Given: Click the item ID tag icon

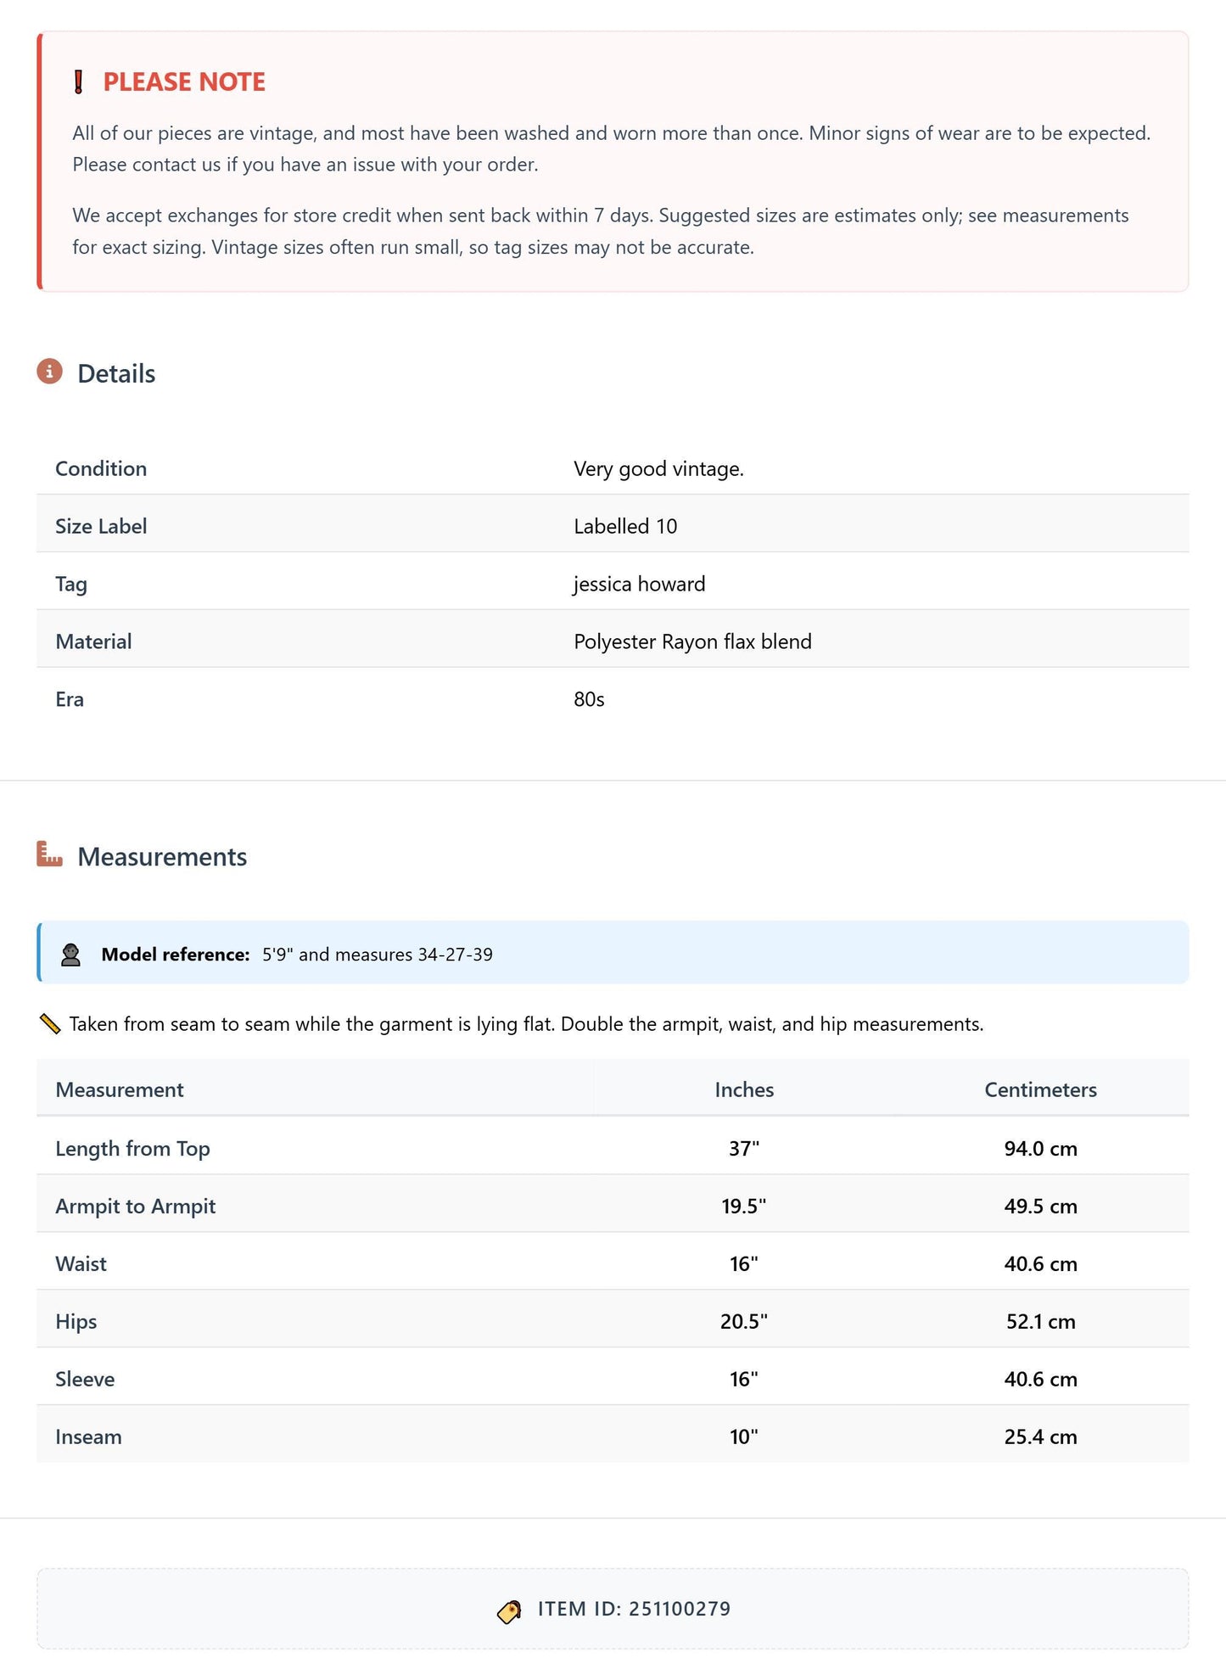Looking at the screenshot, I should tap(509, 1610).
